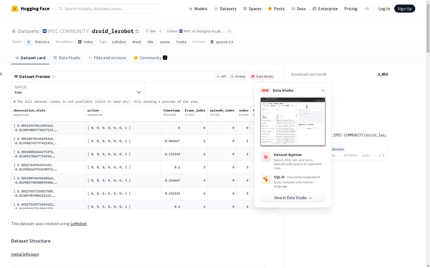Copy dataset name with the copy icon
Image resolution: width=430 pixels, height=268 pixels.
[x=137, y=31]
